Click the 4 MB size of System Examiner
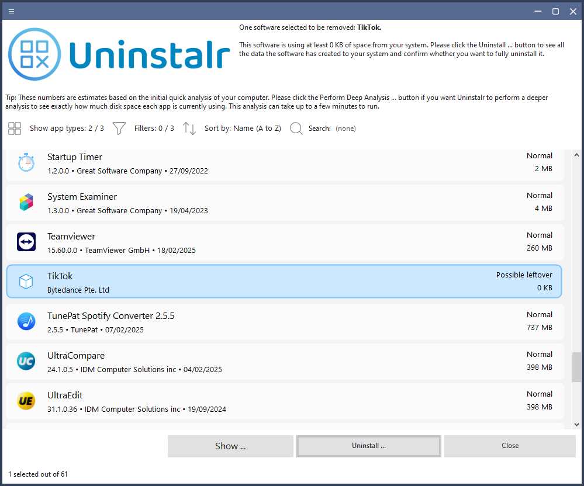This screenshot has height=486, width=584. pyautogui.click(x=544, y=209)
